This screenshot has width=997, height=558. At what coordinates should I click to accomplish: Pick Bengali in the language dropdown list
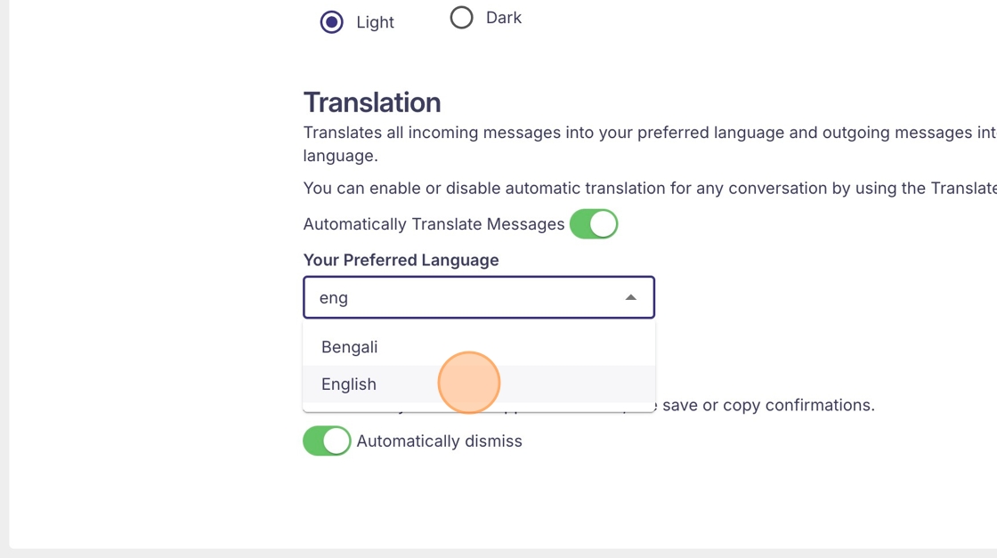coord(350,347)
